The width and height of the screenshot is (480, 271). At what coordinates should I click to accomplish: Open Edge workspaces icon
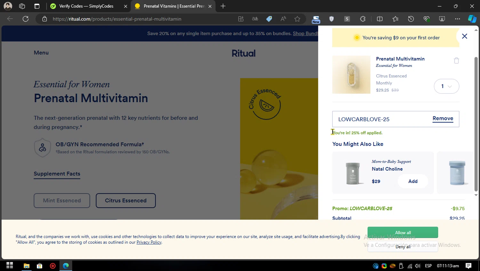(x=22, y=6)
